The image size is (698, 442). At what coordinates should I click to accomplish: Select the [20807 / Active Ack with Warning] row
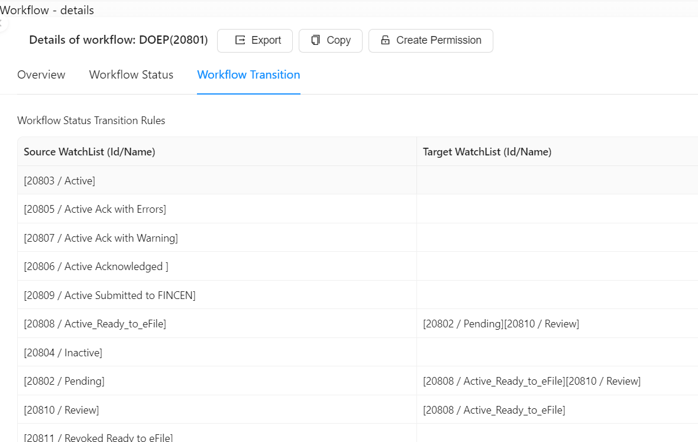coord(357,238)
